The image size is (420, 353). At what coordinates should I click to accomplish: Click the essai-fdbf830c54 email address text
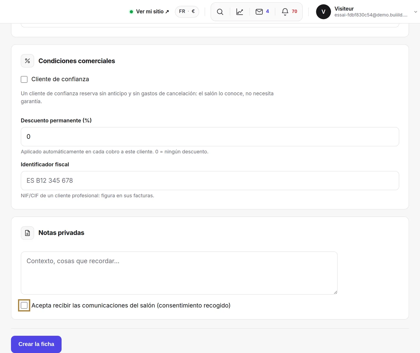coord(371,15)
